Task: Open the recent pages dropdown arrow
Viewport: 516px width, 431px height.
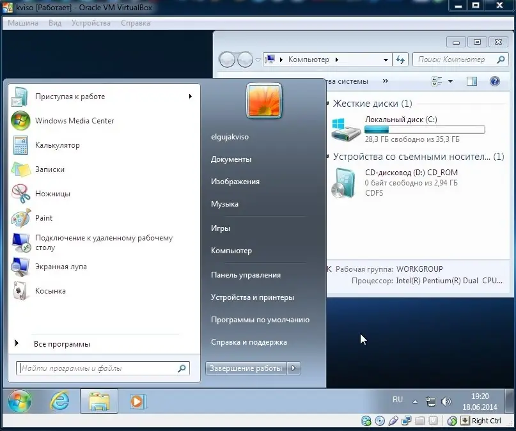Action: point(258,59)
